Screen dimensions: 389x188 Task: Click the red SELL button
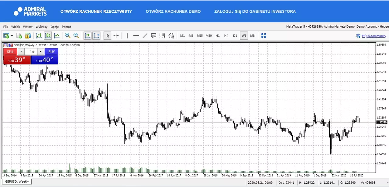tap(10, 52)
